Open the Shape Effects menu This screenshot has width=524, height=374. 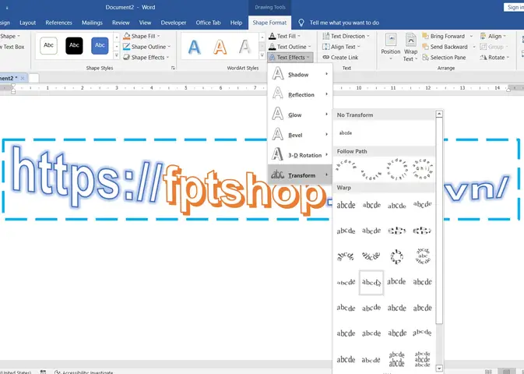tap(146, 58)
